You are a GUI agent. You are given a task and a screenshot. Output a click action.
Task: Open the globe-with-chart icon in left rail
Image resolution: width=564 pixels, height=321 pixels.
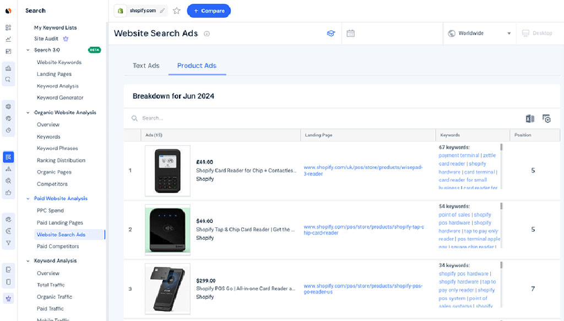click(x=8, y=118)
